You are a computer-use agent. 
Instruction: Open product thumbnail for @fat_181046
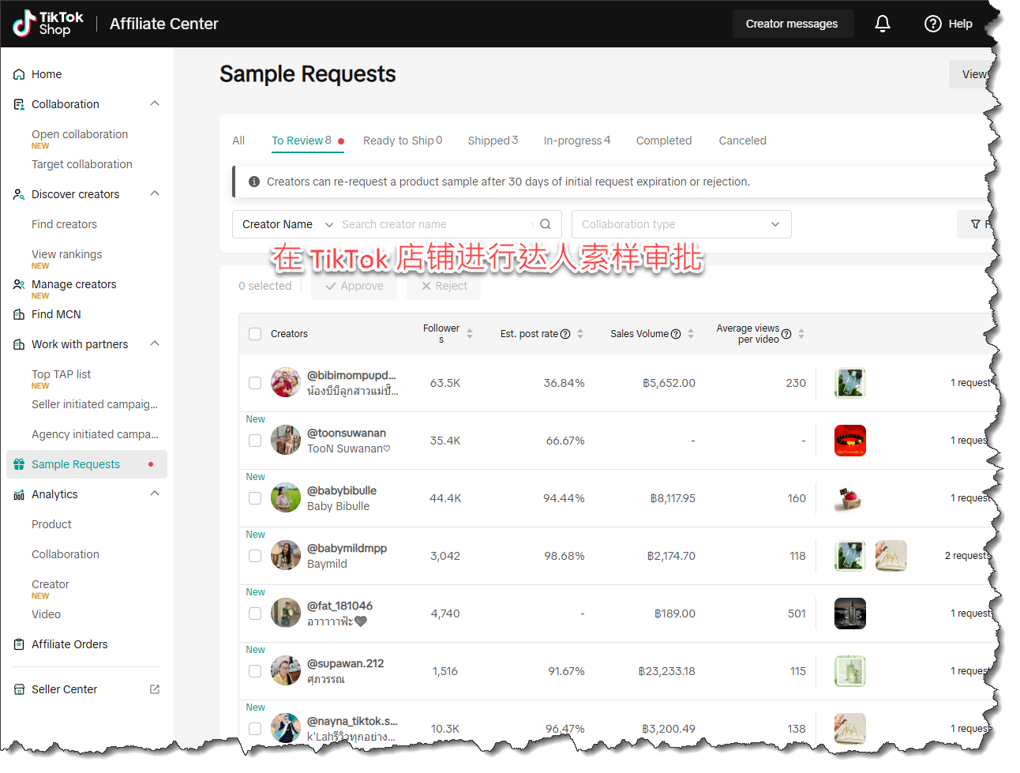849,614
